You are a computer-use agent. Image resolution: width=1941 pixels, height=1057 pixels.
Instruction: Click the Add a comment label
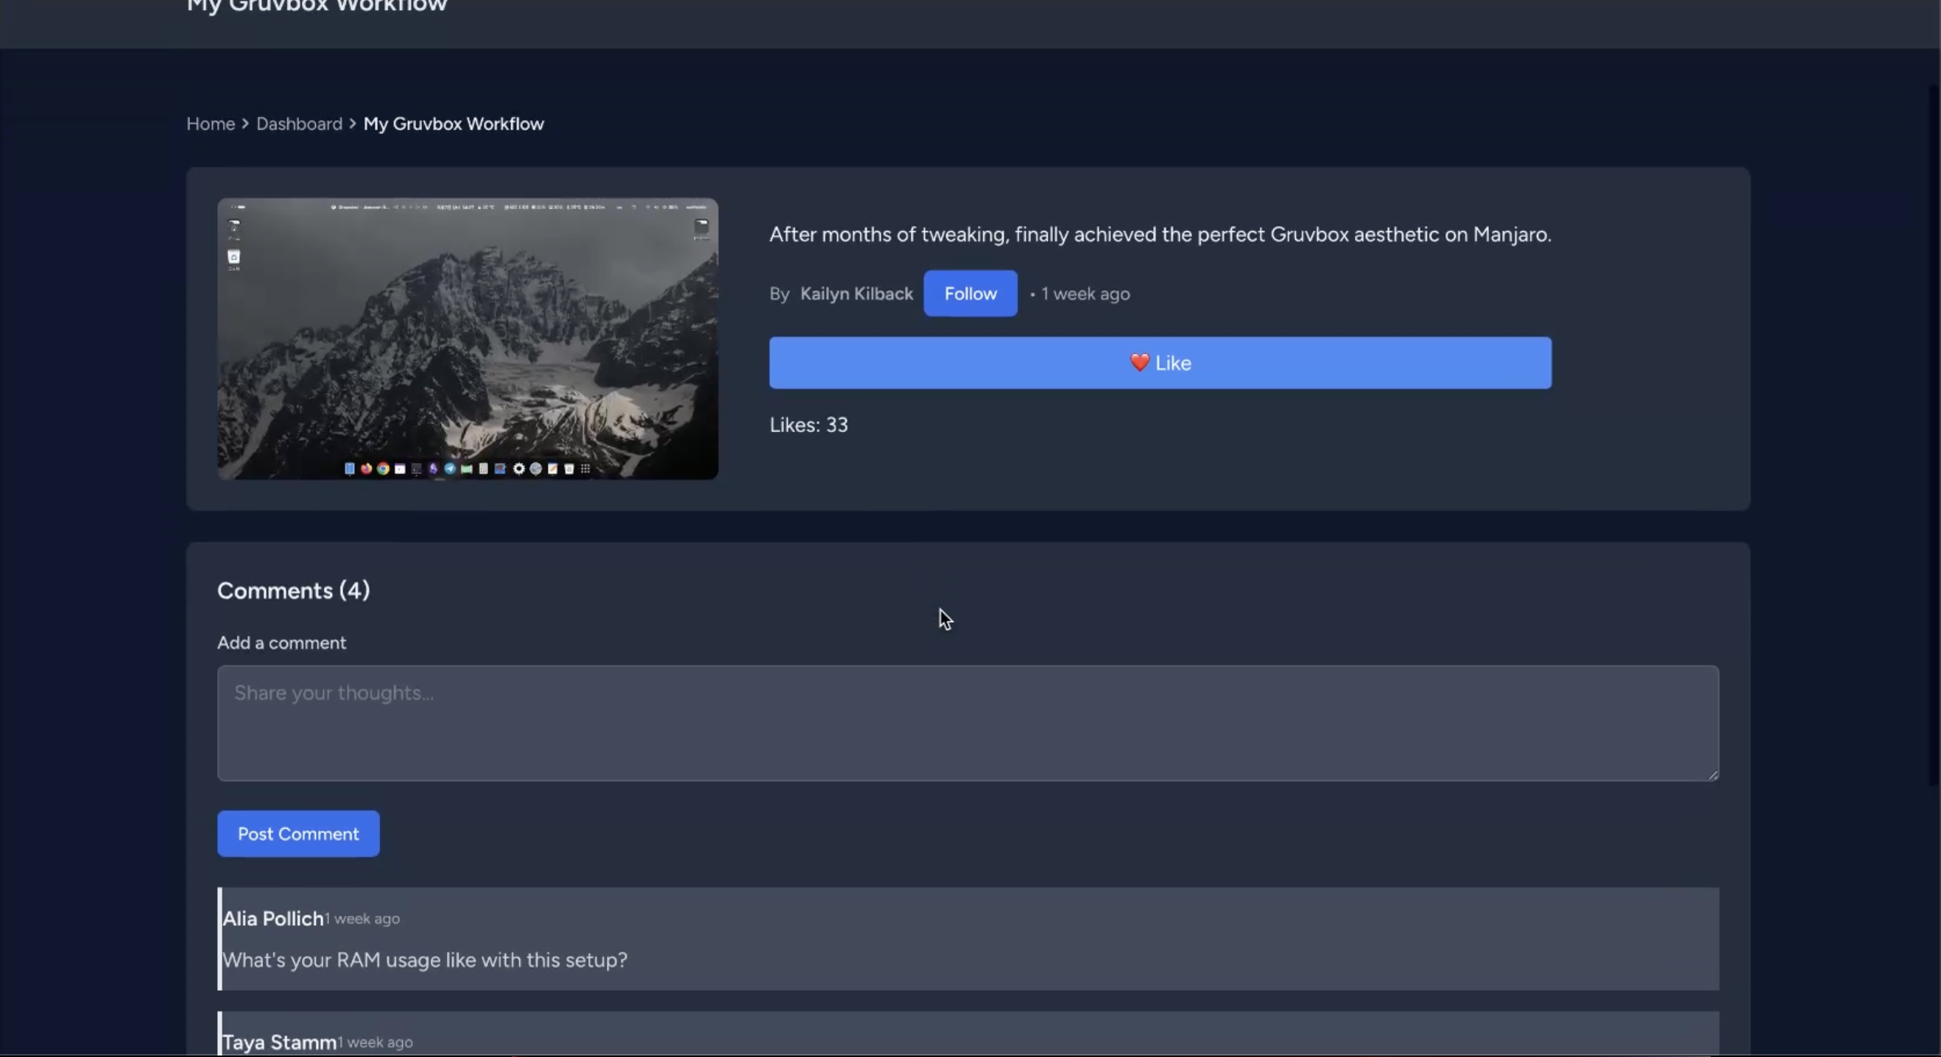point(281,643)
